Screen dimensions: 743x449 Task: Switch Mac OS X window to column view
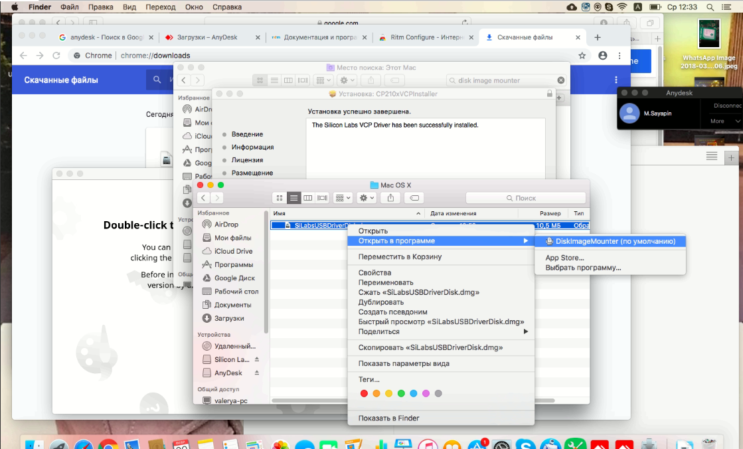(x=308, y=198)
